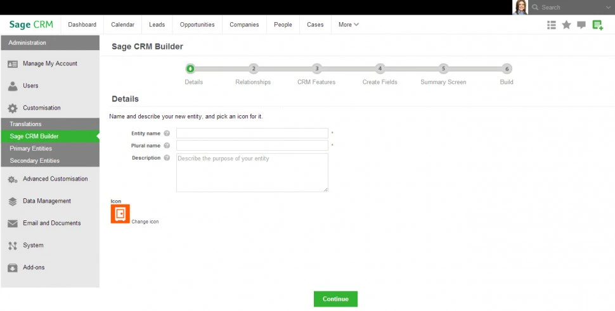615x311 pixels.
Task: Click the Administration header
Action: (50, 42)
